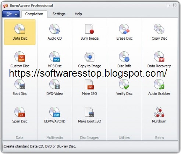Launch the Data Recovery tool
The width and height of the screenshot is (181, 154).
coord(159,59)
